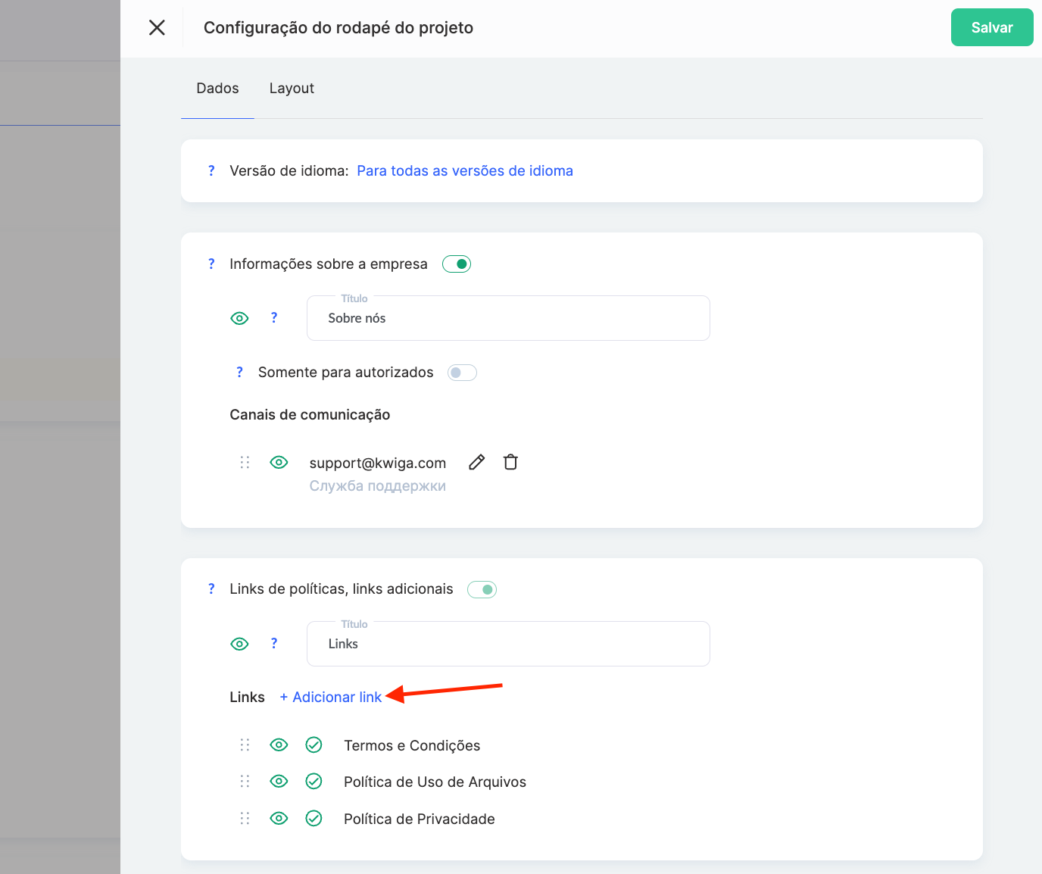Screen dimensions: 1042x874
Task: Click help icon next to Somente para autorizados
Action: 239,373
